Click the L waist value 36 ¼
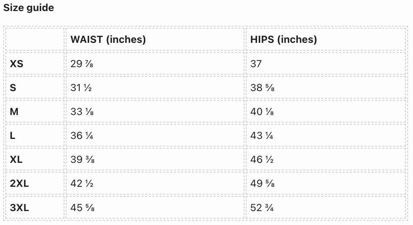This screenshot has height=225, width=413. (x=82, y=135)
